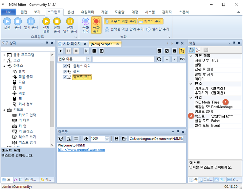
Task: Expand 응용 프로그램 tree node
Action: 4,55
